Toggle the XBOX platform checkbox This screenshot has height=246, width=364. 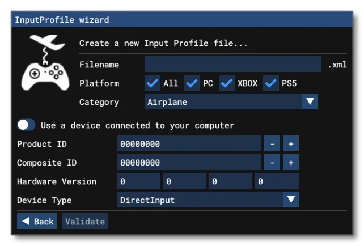pos(227,83)
